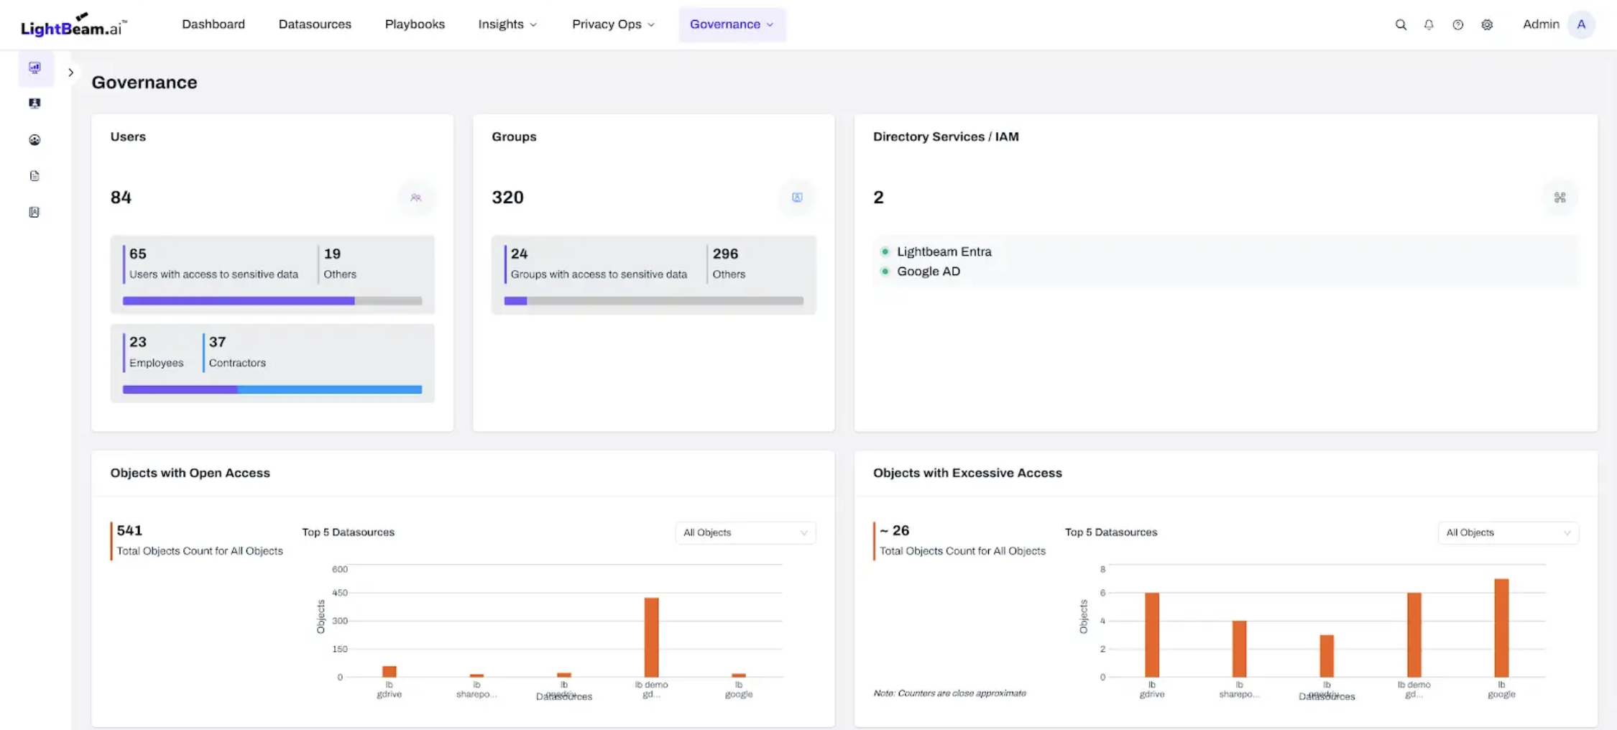Click the search magnifier icon
Viewport: 1617px width, 730px height.
[x=1401, y=24]
